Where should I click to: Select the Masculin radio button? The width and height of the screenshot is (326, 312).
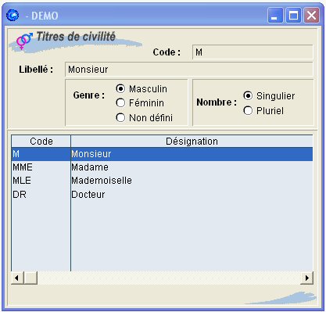coord(120,88)
